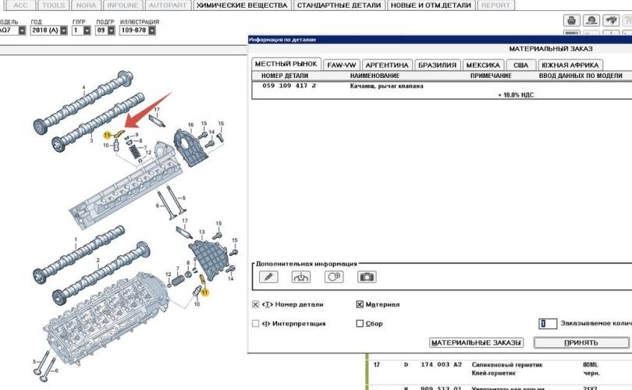
Task: Enable the Интерпретация checkbox
Action: (256, 323)
